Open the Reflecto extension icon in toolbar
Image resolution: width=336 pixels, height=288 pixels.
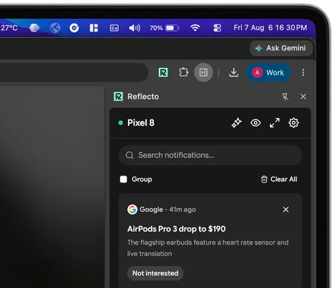163,72
